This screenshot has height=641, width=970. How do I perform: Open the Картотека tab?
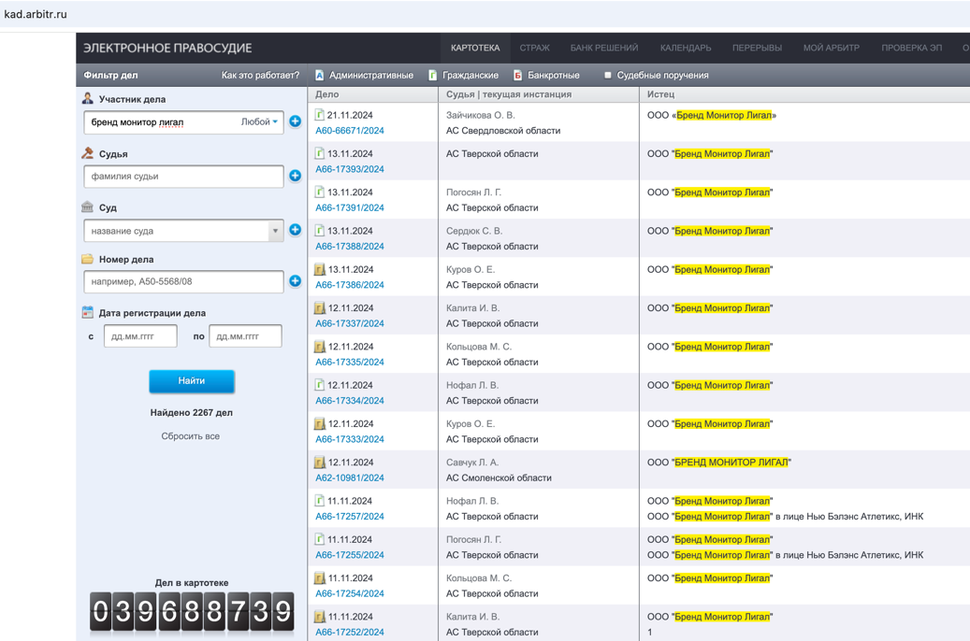click(475, 48)
